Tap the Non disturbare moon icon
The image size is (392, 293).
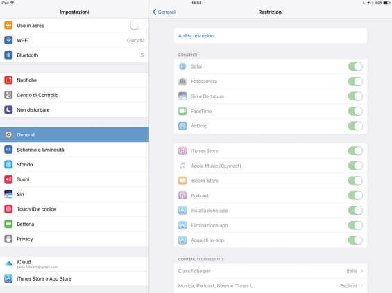click(x=8, y=110)
